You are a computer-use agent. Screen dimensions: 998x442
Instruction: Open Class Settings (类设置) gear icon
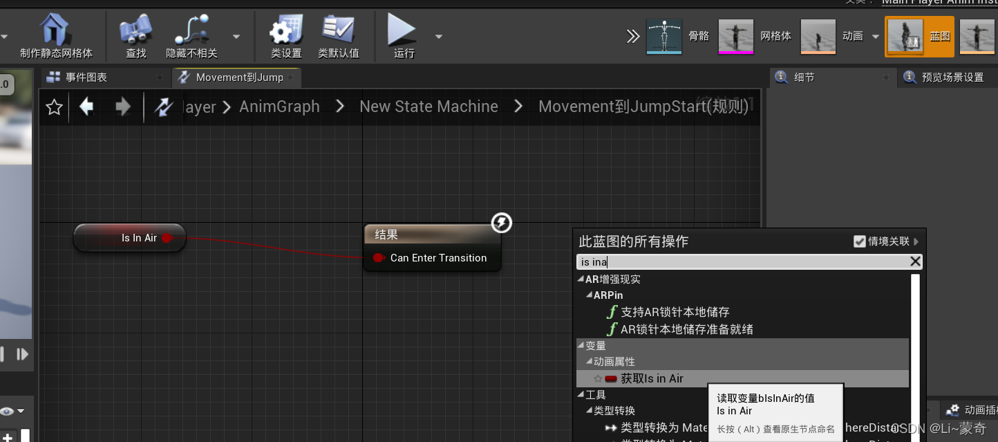tap(286, 37)
